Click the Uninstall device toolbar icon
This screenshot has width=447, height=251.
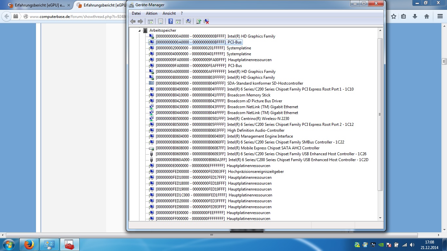pos(206,21)
